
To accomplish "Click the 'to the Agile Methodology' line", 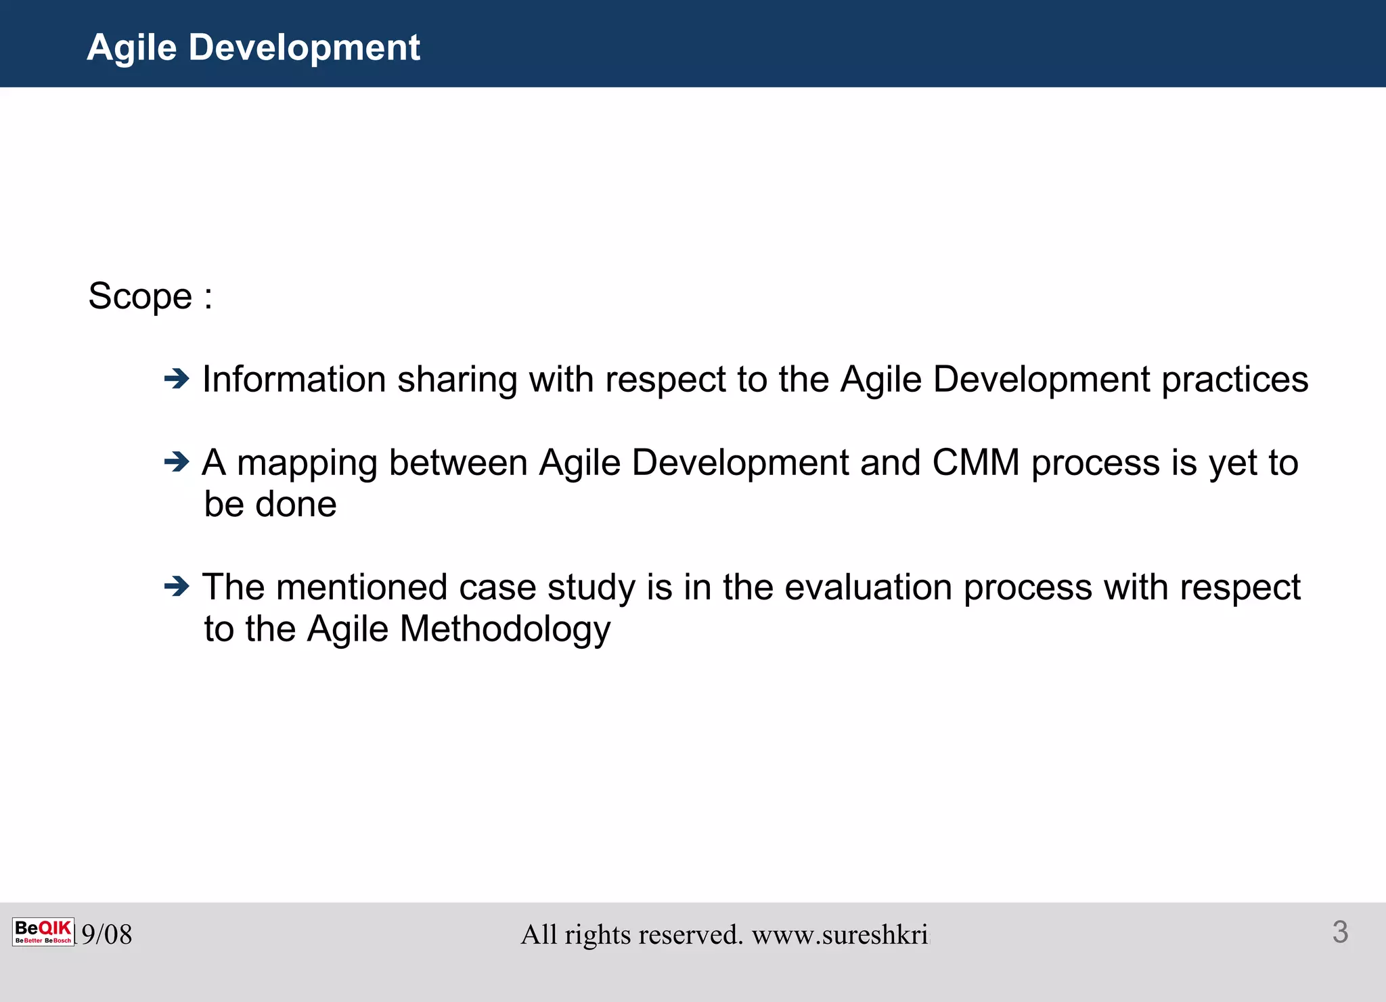I will point(407,629).
